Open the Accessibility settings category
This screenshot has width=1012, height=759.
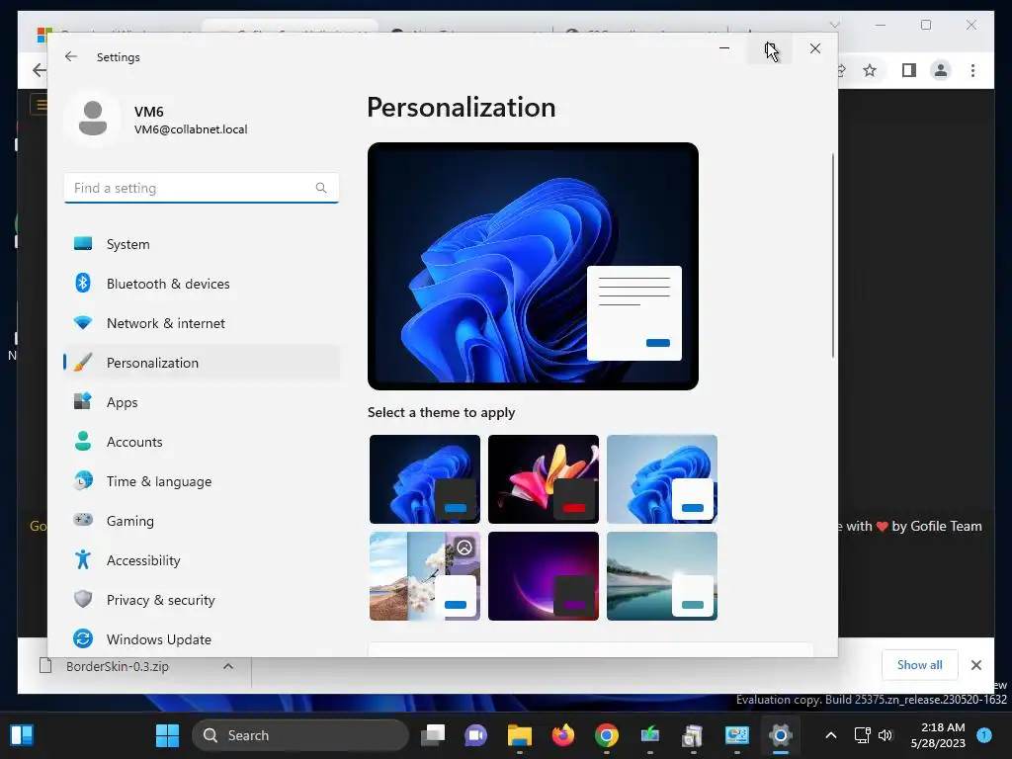pos(202,560)
